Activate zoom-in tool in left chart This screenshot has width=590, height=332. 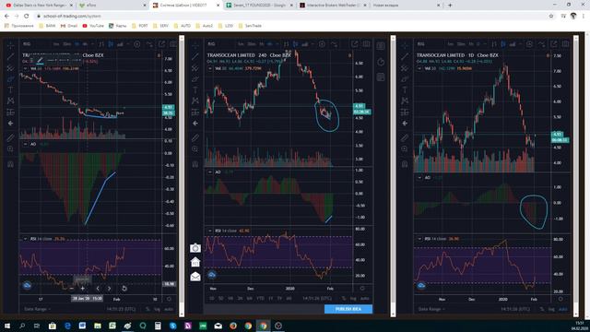(x=10, y=149)
